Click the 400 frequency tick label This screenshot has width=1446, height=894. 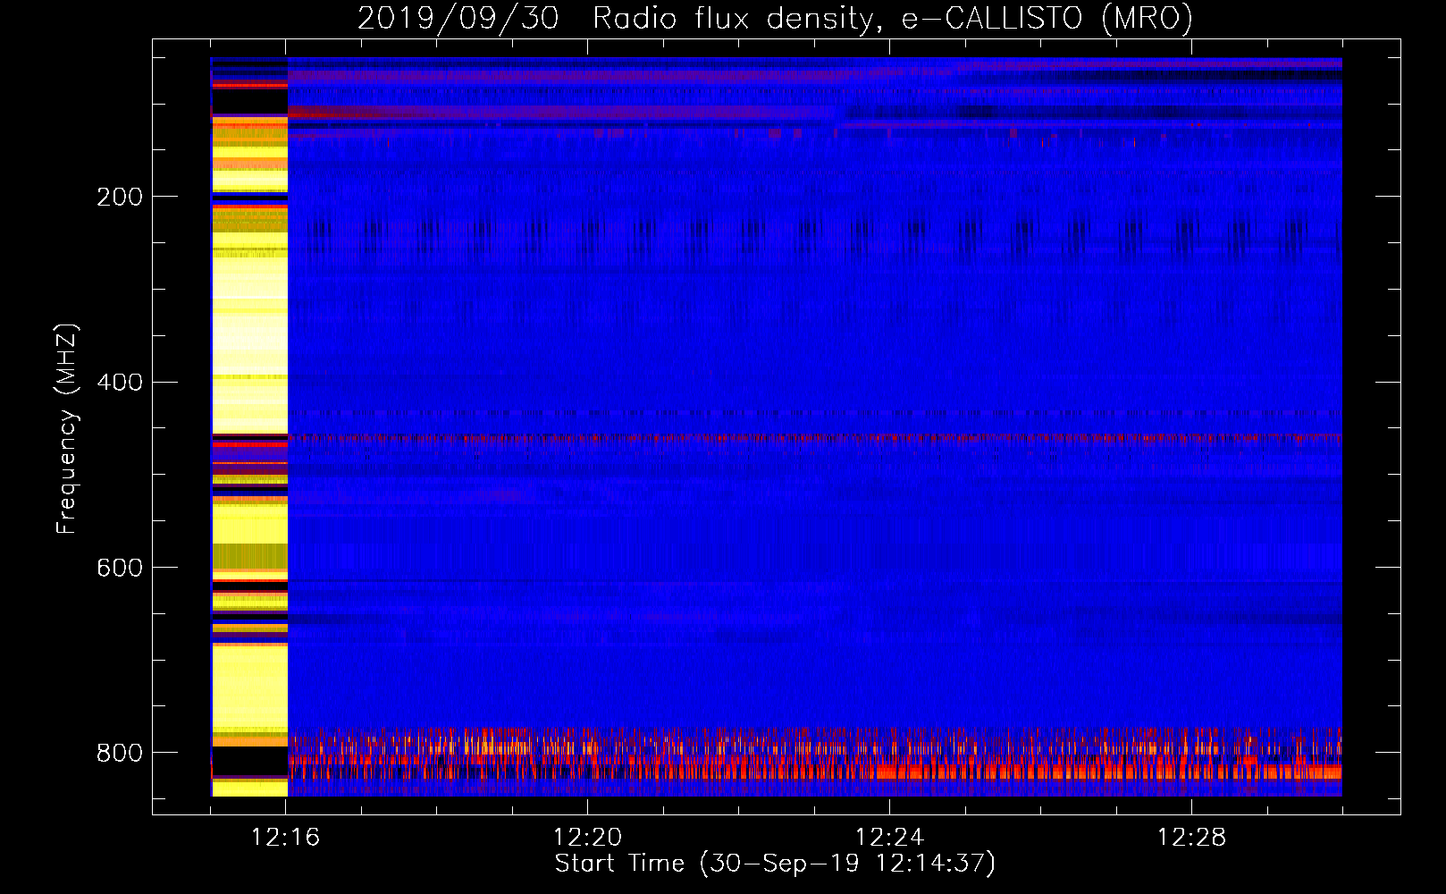coord(120,383)
